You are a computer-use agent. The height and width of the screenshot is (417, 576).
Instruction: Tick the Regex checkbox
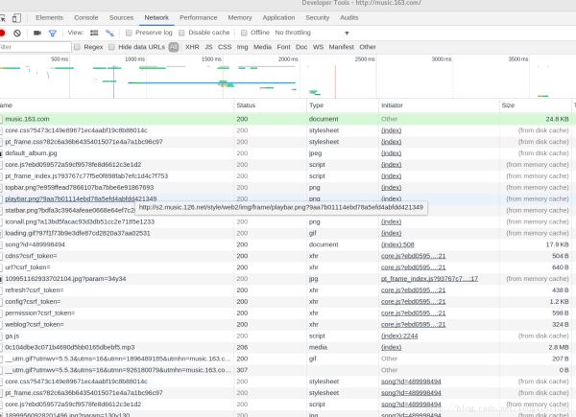[77, 47]
